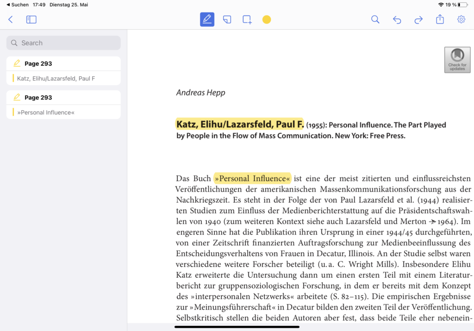This screenshot has width=474, height=331.
Task: Tap the Wi-Fi status icon
Action: click(x=441, y=5)
